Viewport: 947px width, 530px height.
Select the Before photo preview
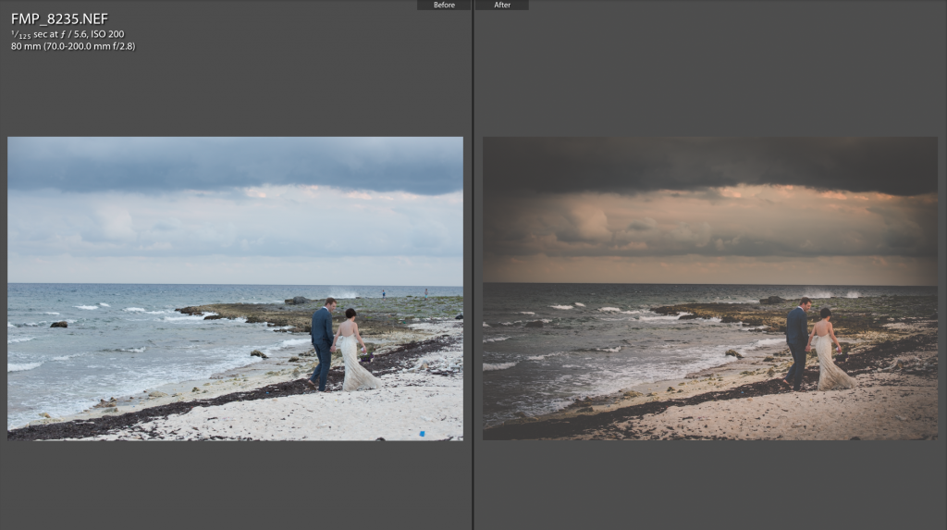tap(236, 289)
